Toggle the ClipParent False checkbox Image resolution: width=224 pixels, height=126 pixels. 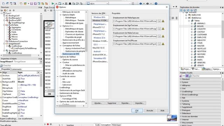(x=19, y=94)
